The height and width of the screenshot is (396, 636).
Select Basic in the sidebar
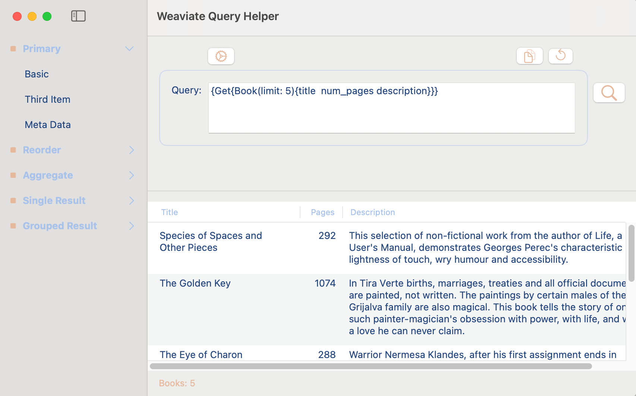click(37, 74)
